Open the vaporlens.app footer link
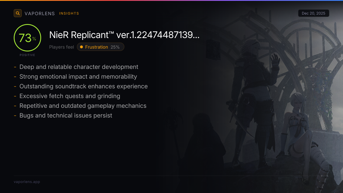The image size is (343, 193). tap(27, 182)
